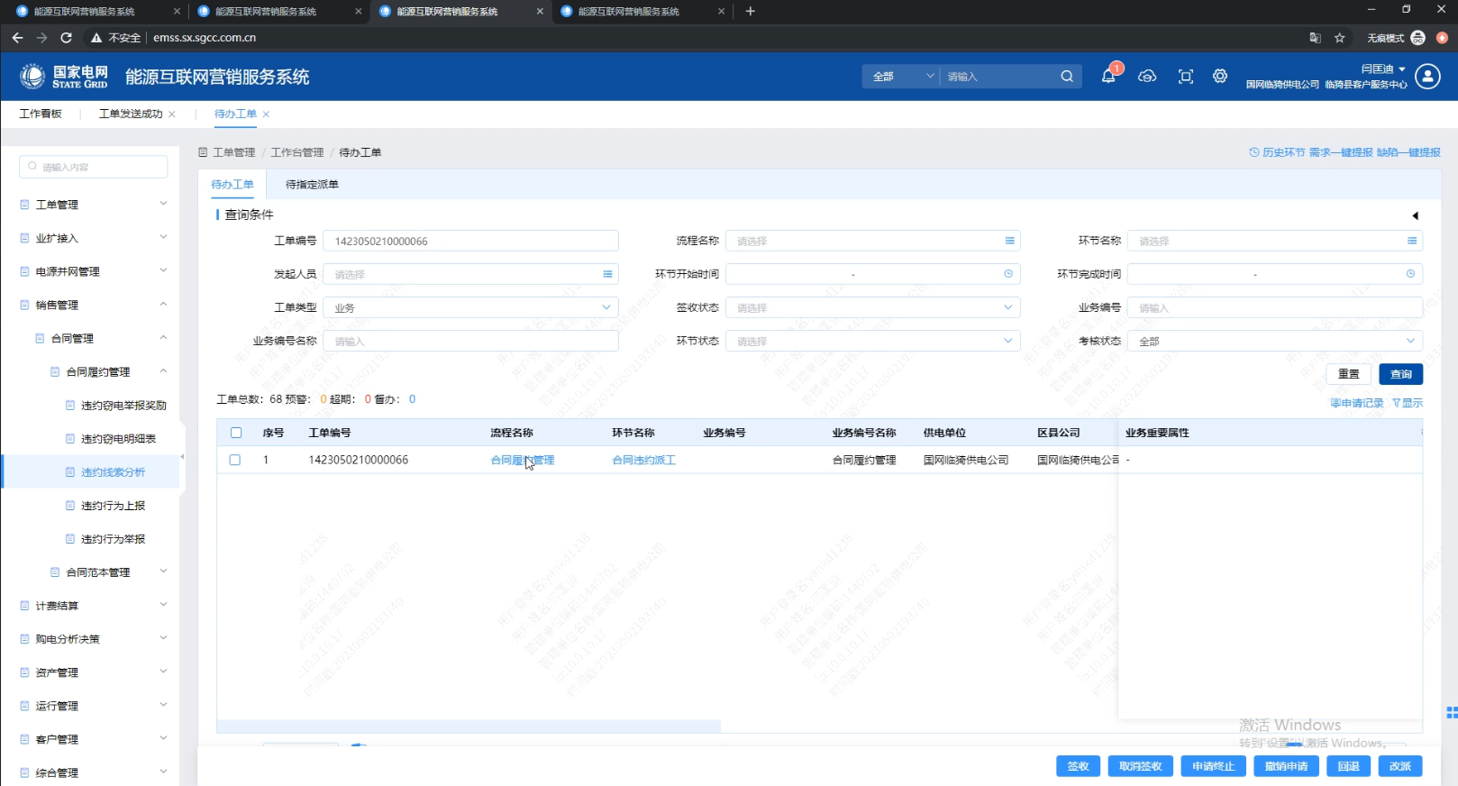Open the 工单类型 dropdown
Image resolution: width=1458 pixels, height=786 pixels.
pyautogui.click(x=470, y=307)
